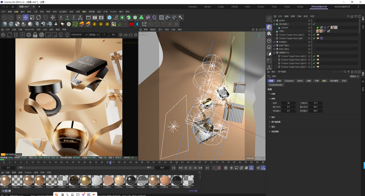Toggle X axis lock
365x196 pixels.
pyautogui.click(x=61, y=17)
